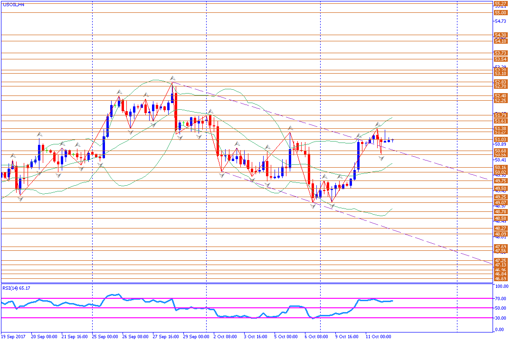
Task: Select the 53.73 price level label
Action: pyautogui.click(x=501, y=53)
